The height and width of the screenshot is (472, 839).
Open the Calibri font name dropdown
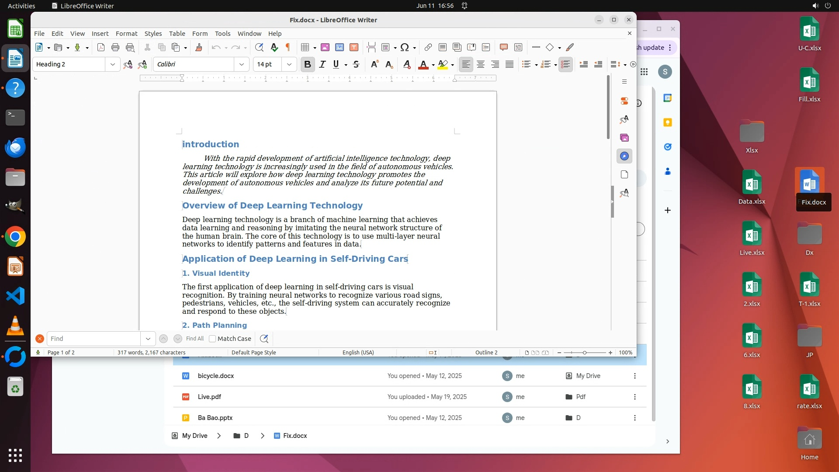click(241, 64)
